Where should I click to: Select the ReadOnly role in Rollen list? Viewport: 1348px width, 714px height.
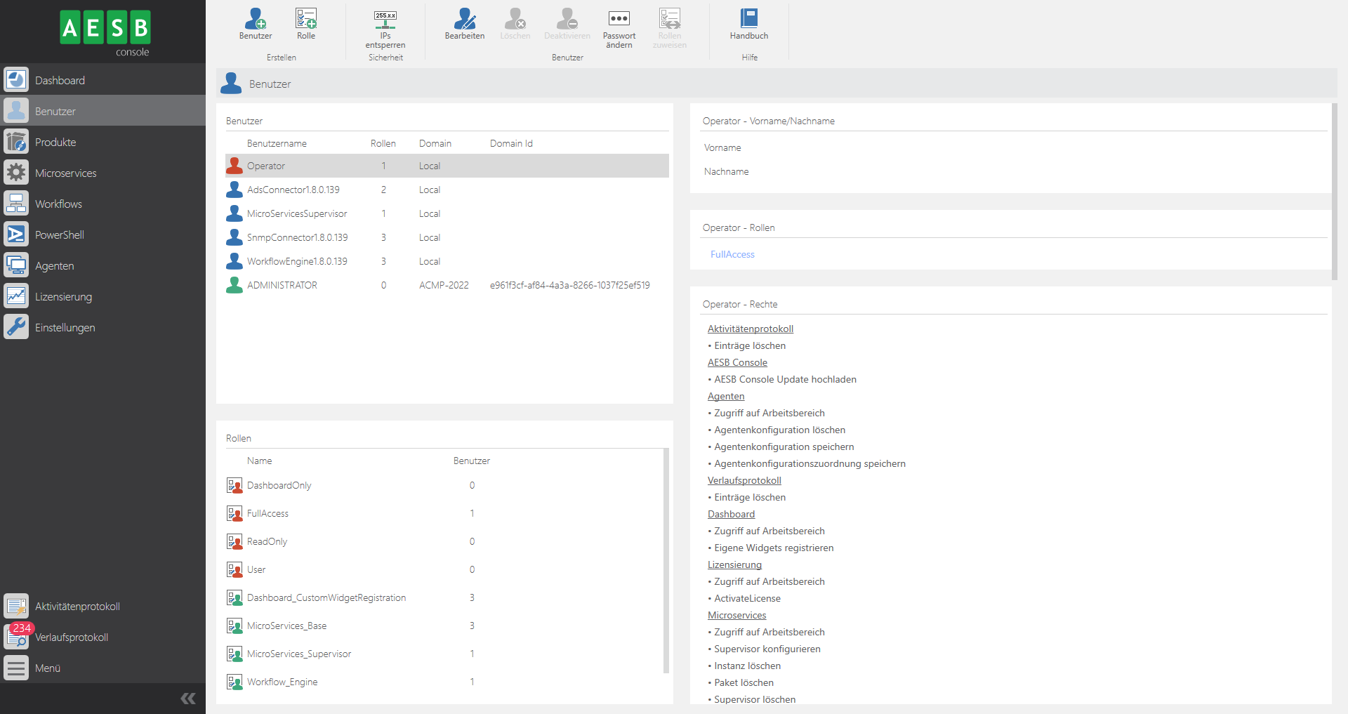tap(267, 541)
